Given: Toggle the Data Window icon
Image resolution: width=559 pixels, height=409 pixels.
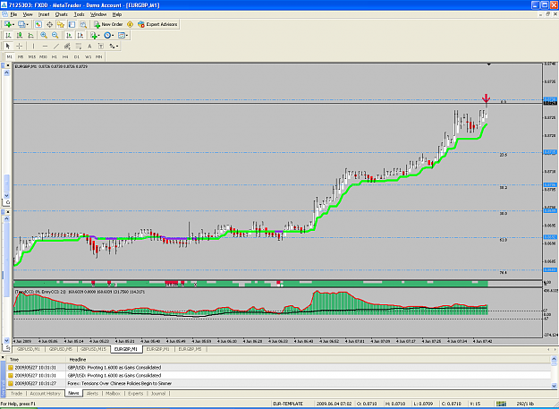Looking at the screenshot, I should tap(49, 24).
